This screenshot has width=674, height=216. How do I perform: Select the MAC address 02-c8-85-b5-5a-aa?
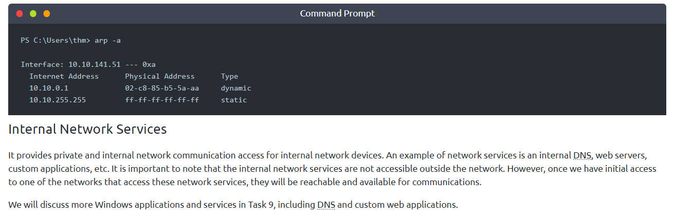(x=162, y=88)
